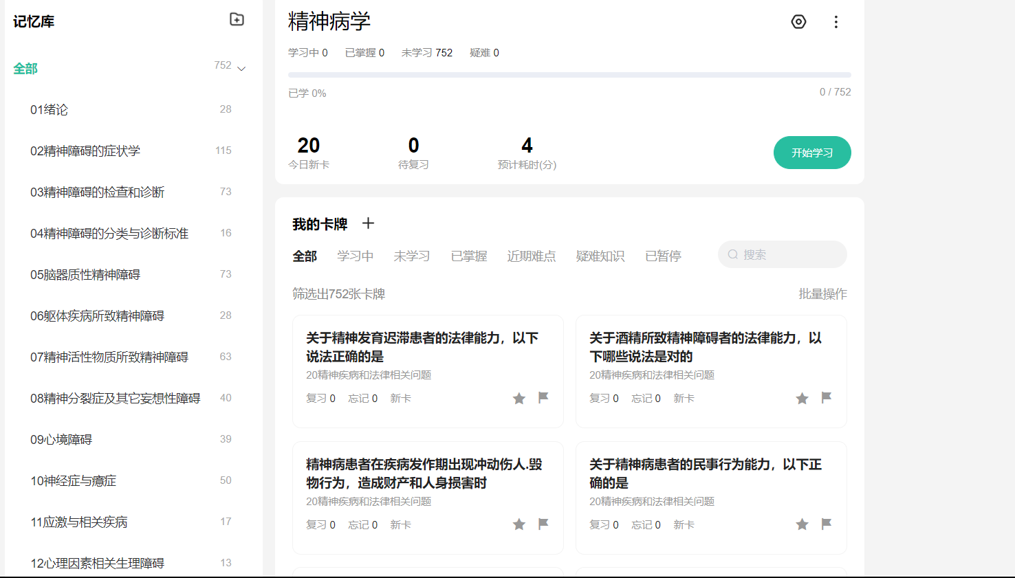Click the 已学 0% label
This screenshot has height=578, width=1015.
pos(307,93)
